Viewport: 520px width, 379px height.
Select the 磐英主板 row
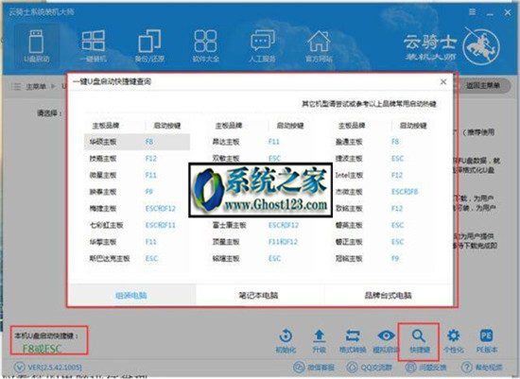pyautogui.click(x=383, y=225)
